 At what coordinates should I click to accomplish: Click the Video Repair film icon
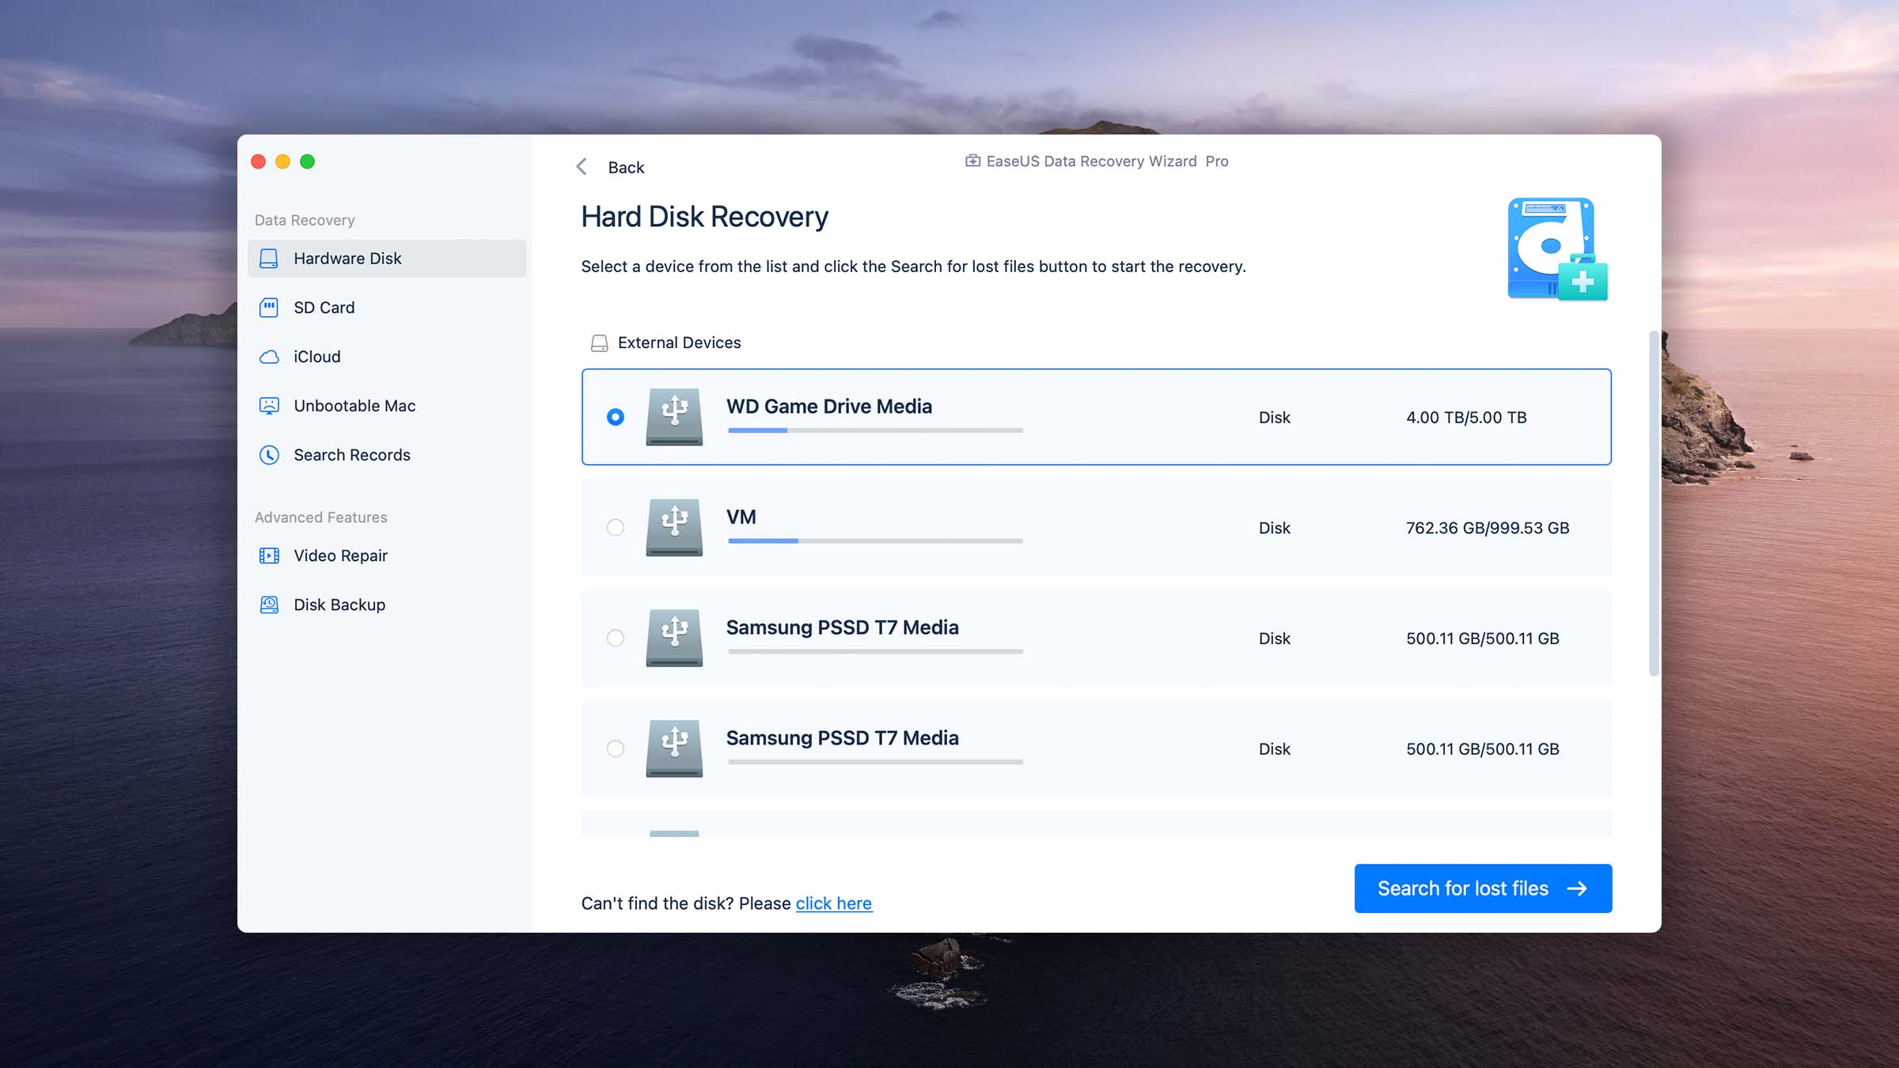pos(269,555)
